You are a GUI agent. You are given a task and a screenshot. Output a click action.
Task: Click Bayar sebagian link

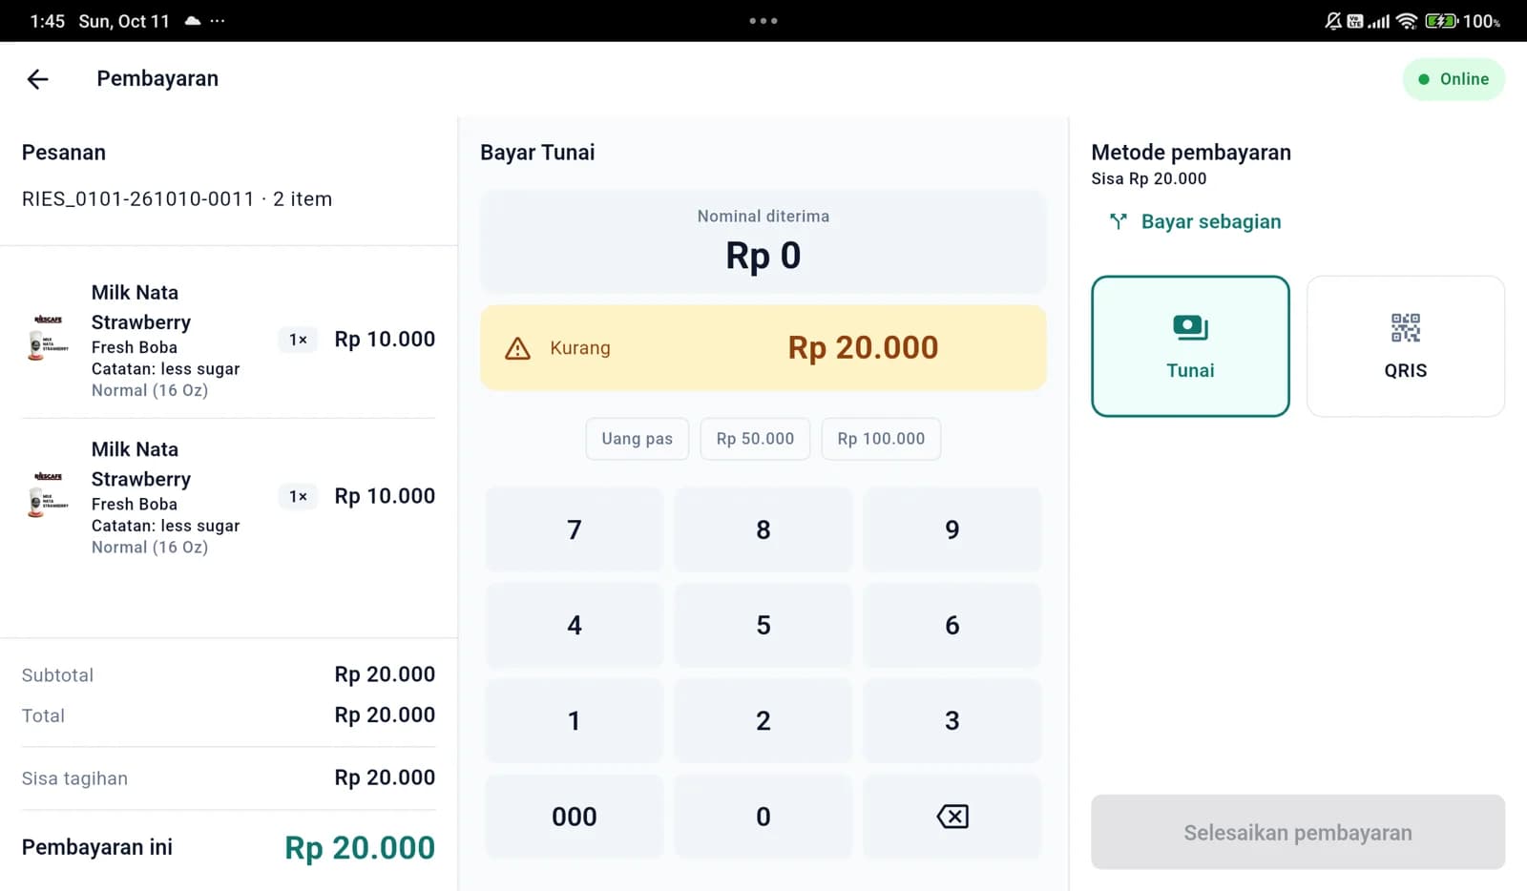coord(1211,221)
